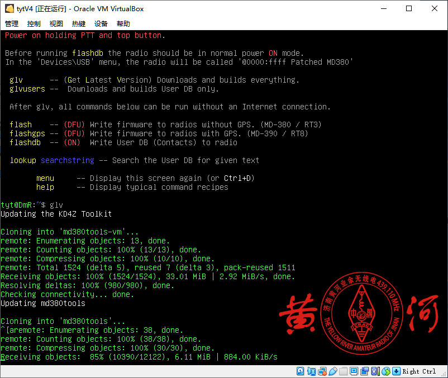Click the CPU virtualization 'V' indicator
The width and height of the screenshot is (448, 378).
pyautogui.click(x=374, y=371)
